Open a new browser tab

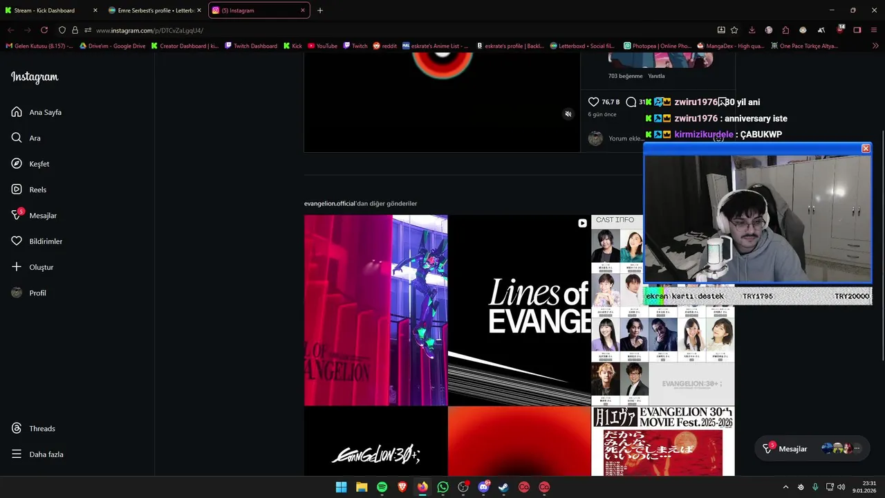click(319, 10)
